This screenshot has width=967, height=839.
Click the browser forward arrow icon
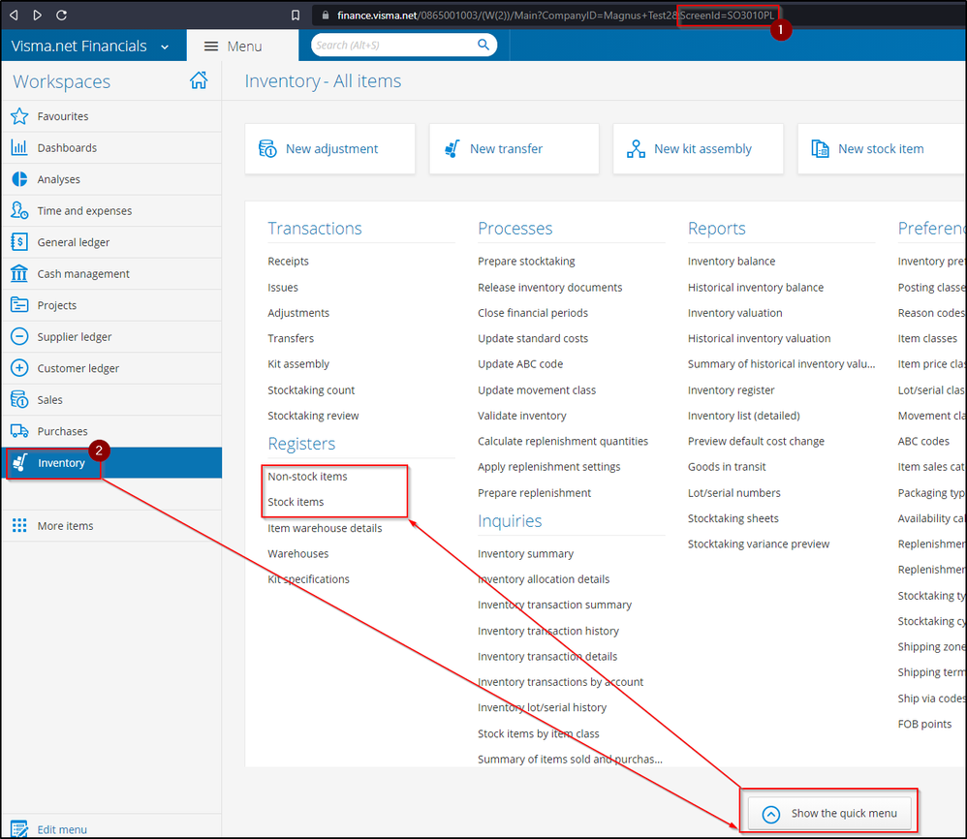click(37, 15)
